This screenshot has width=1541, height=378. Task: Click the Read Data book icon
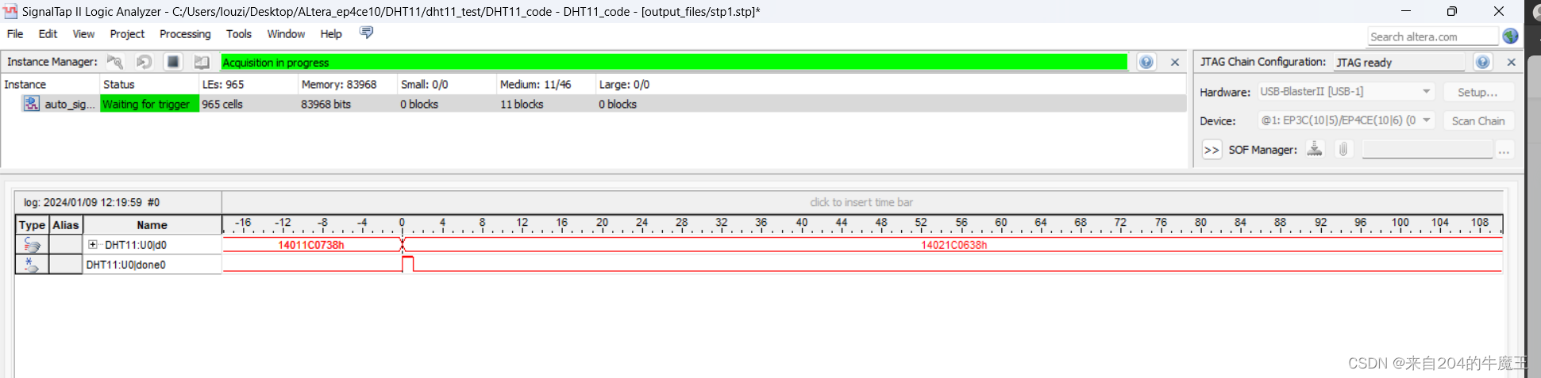click(202, 62)
